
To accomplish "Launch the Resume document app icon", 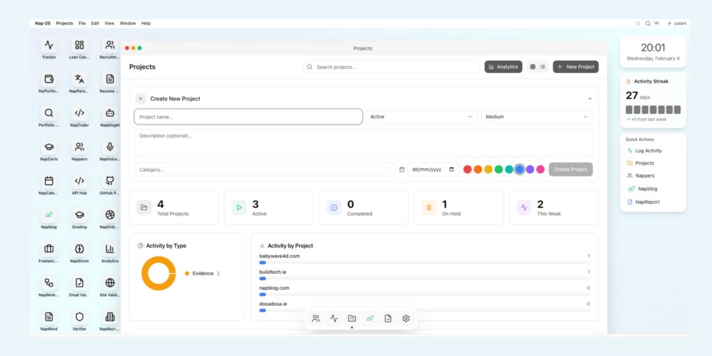I will point(110,79).
